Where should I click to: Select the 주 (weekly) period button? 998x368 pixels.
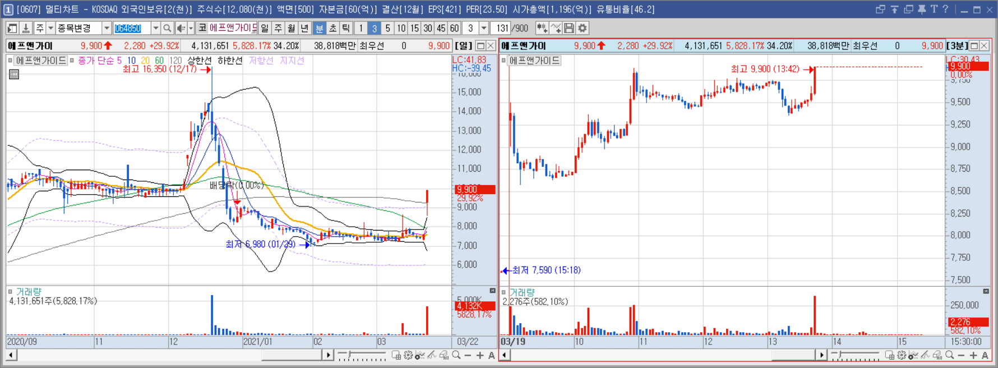pos(278,28)
